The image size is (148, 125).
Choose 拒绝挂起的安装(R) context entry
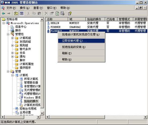(81, 47)
